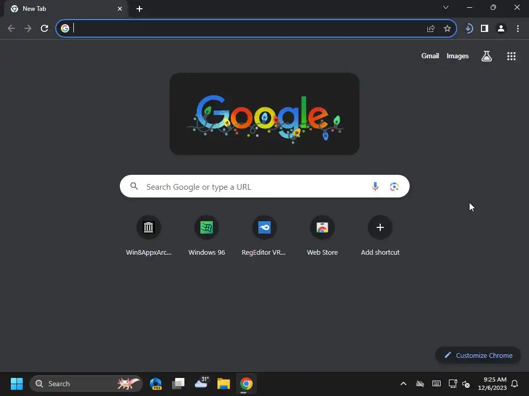
Task: Click the magnifier icon in the search box
Action: click(134, 186)
